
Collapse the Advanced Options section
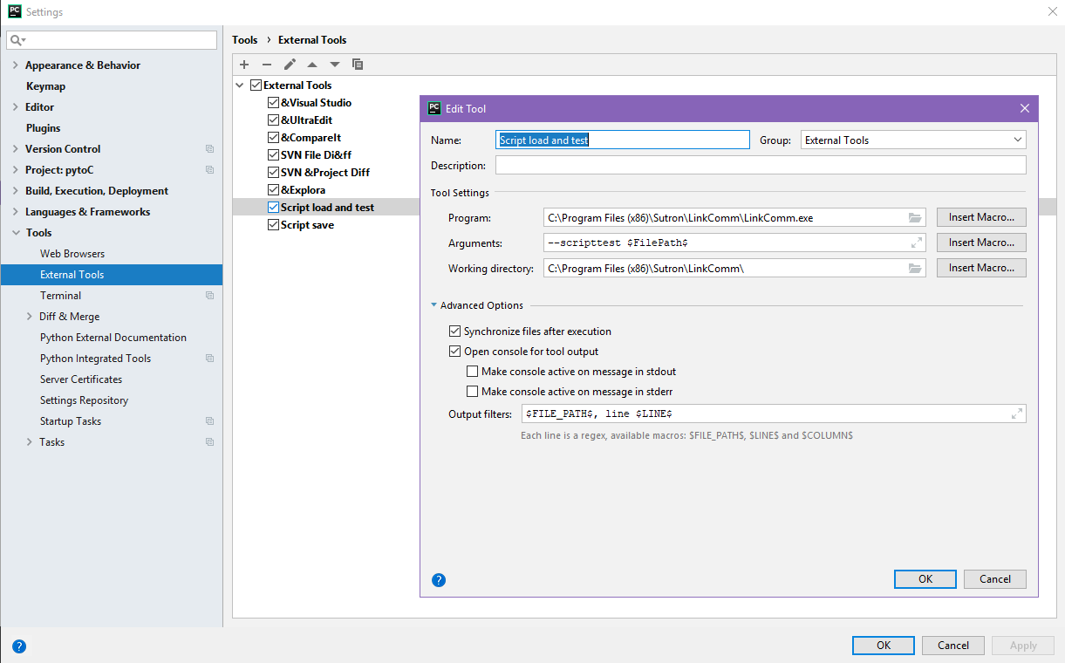(434, 305)
